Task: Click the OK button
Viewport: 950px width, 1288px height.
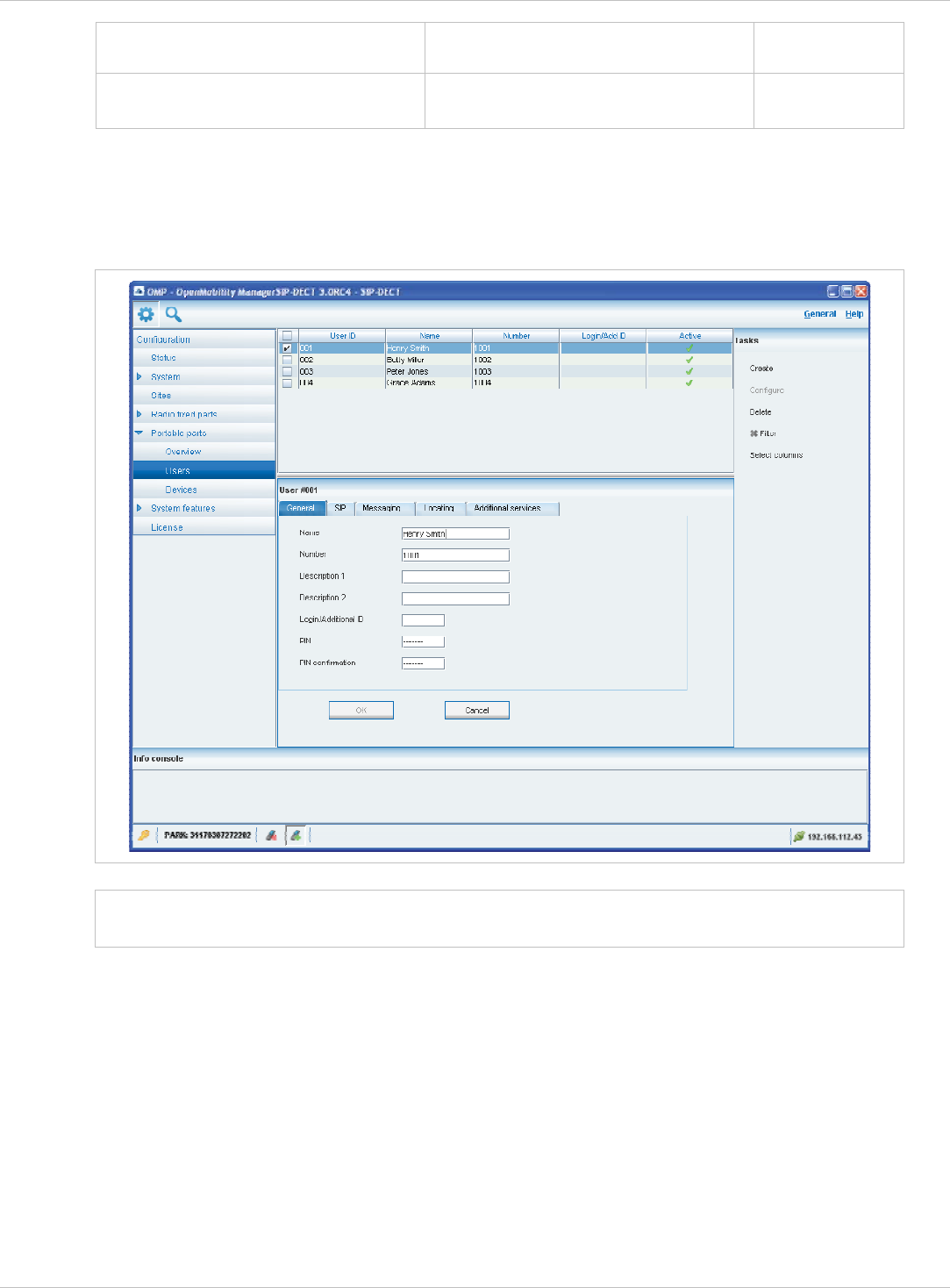Action: coord(361,711)
